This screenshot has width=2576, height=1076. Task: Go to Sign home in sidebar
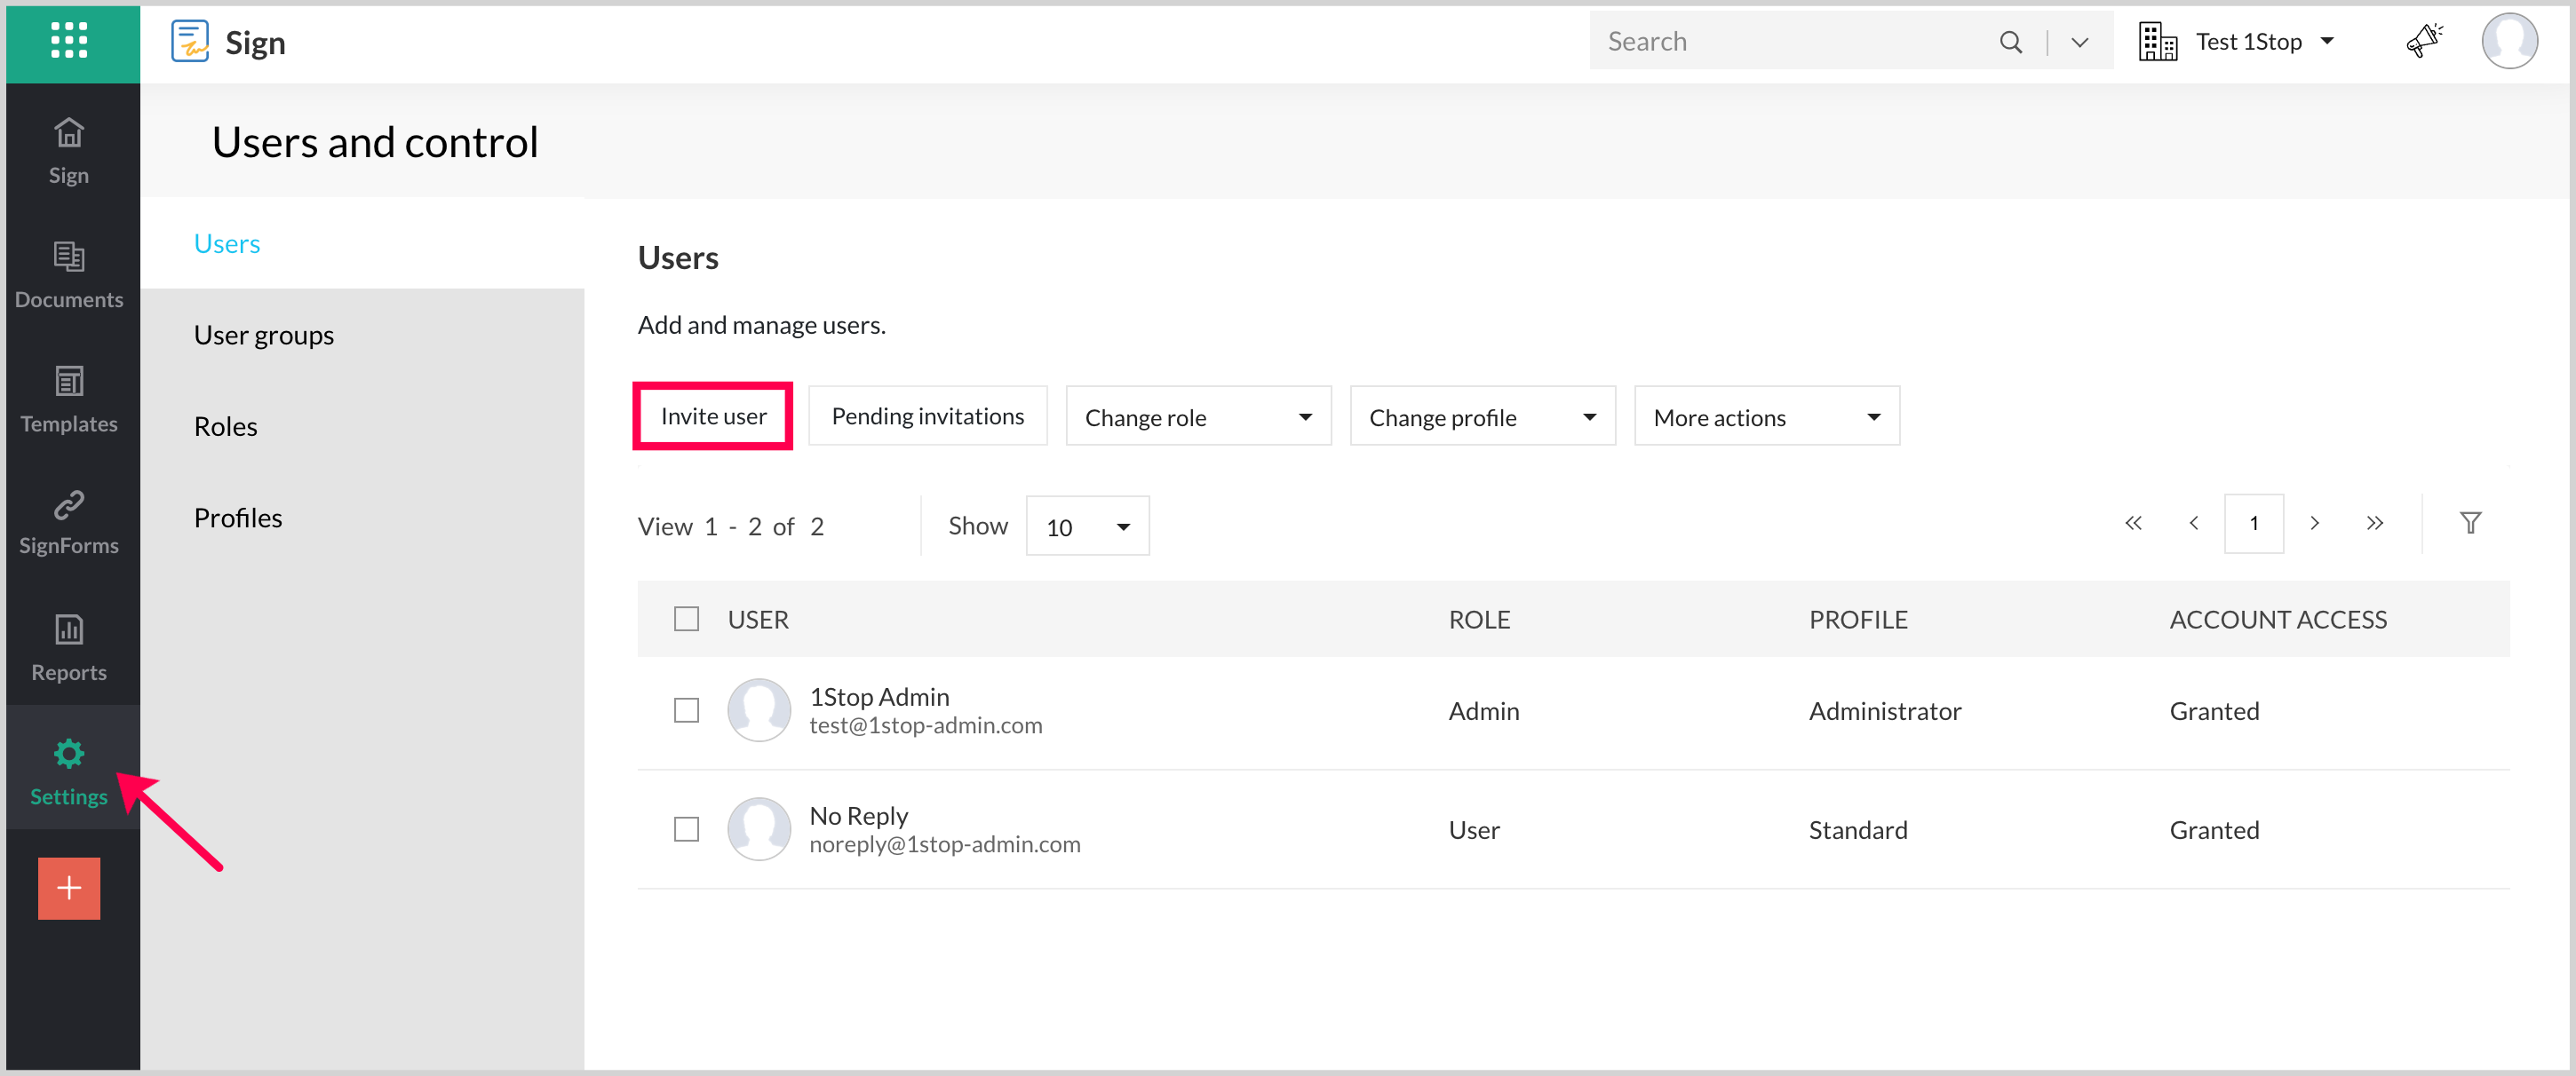[69, 150]
